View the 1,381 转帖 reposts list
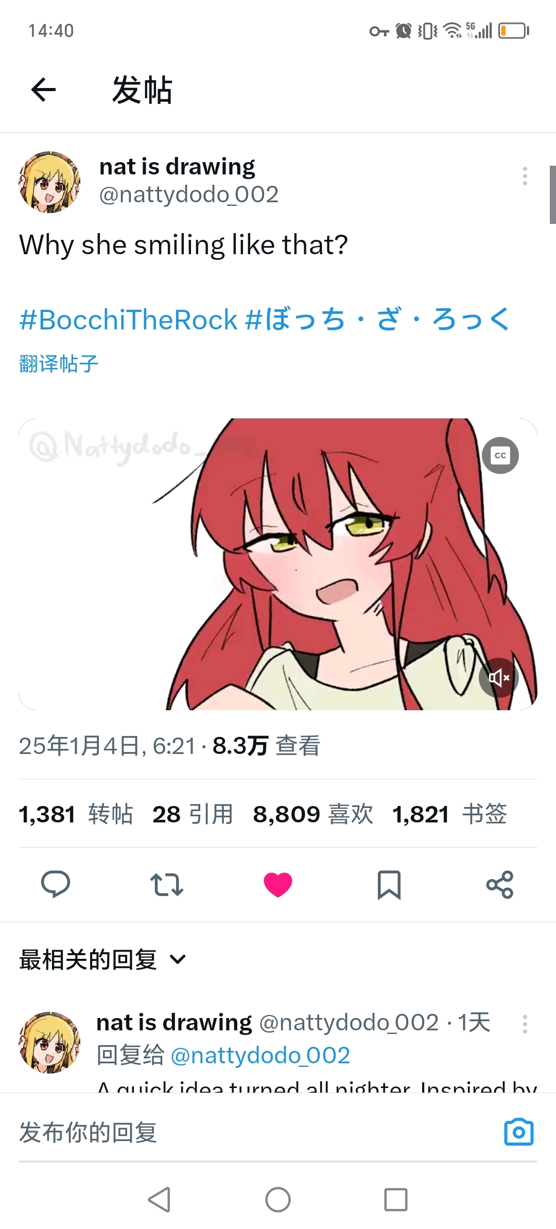The height and width of the screenshot is (1229, 556). pyautogui.click(x=76, y=814)
